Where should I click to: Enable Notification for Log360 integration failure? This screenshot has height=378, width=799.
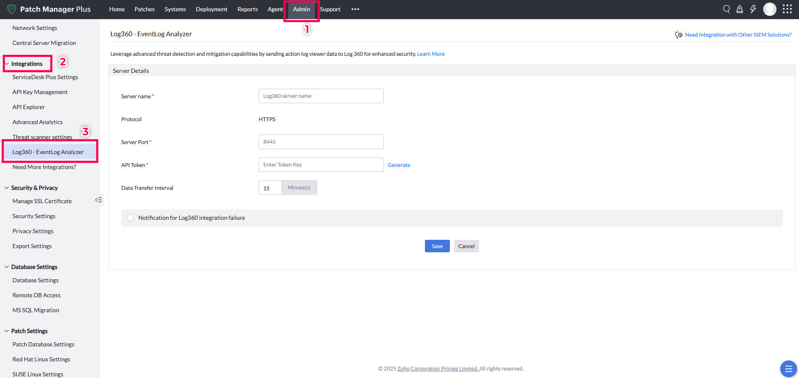pyautogui.click(x=131, y=218)
